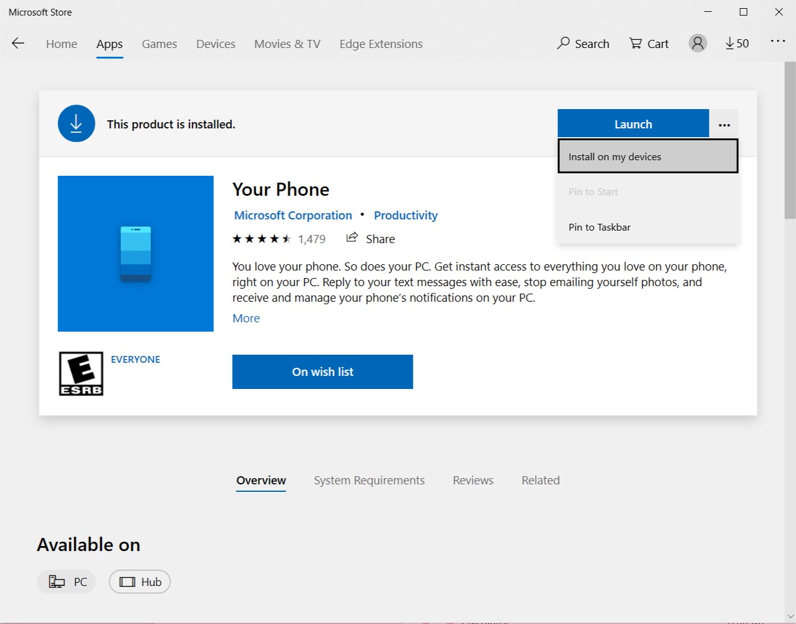Open the Related section

pos(540,481)
